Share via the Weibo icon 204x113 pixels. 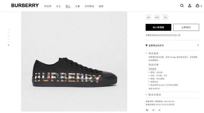pos(153,110)
